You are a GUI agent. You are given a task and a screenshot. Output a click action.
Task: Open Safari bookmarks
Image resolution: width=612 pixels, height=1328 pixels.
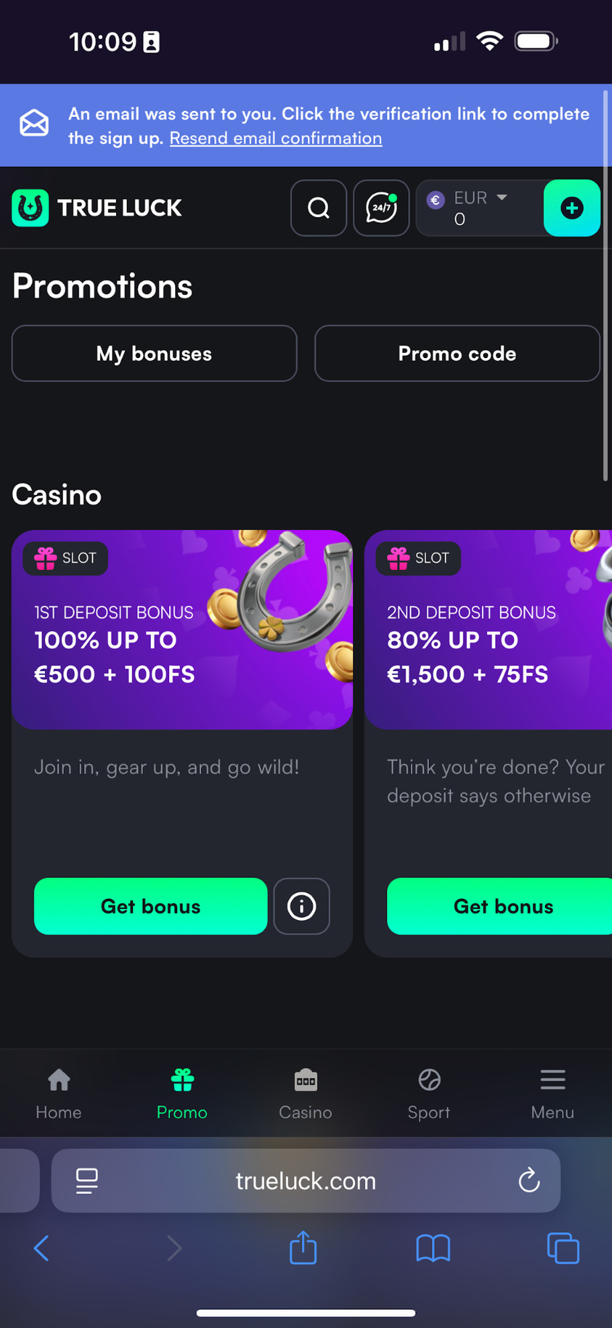click(x=433, y=1248)
